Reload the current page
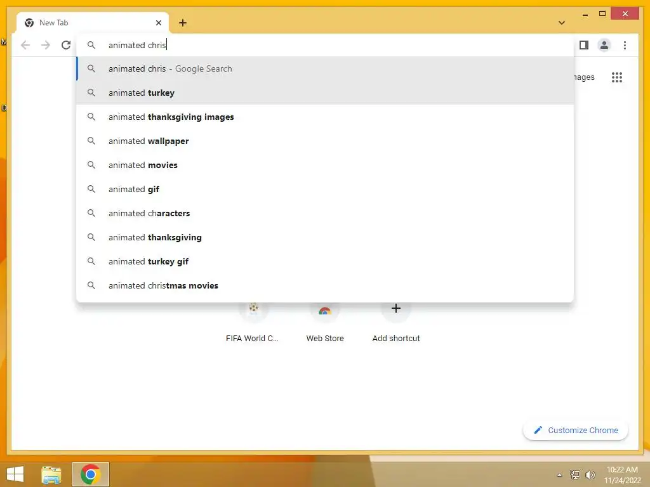Image resolution: width=650 pixels, height=487 pixels. pos(66,45)
